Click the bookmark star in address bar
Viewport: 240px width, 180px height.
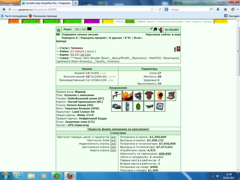point(152,10)
